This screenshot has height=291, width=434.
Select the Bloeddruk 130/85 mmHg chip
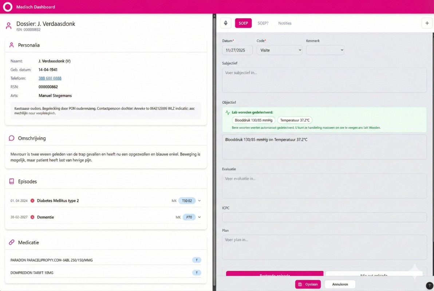click(x=253, y=120)
